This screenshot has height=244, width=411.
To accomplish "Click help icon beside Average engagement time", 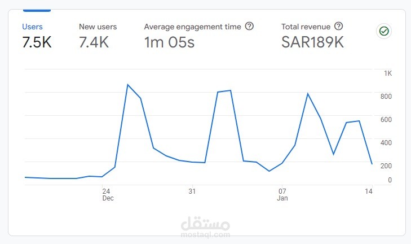I will pos(249,27).
